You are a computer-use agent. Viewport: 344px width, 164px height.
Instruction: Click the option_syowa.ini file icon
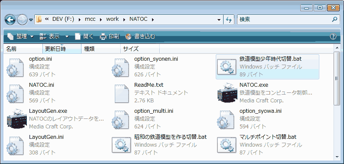(226, 120)
